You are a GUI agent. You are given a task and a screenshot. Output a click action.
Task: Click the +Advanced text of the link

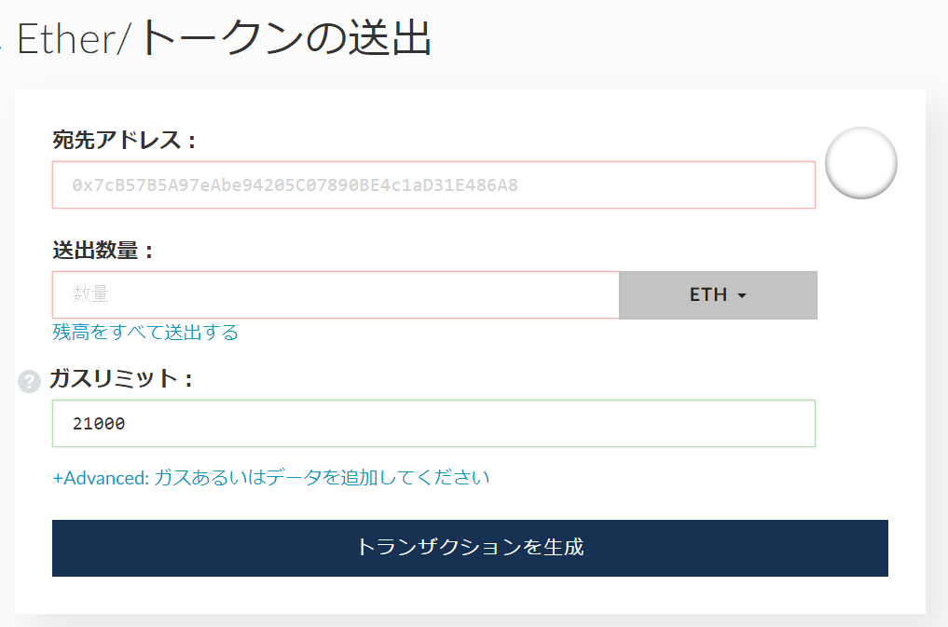click(x=101, y=478)
